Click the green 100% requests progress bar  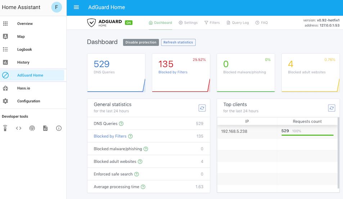point(307,135)
